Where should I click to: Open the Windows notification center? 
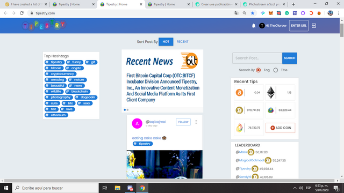coord(336,188)
